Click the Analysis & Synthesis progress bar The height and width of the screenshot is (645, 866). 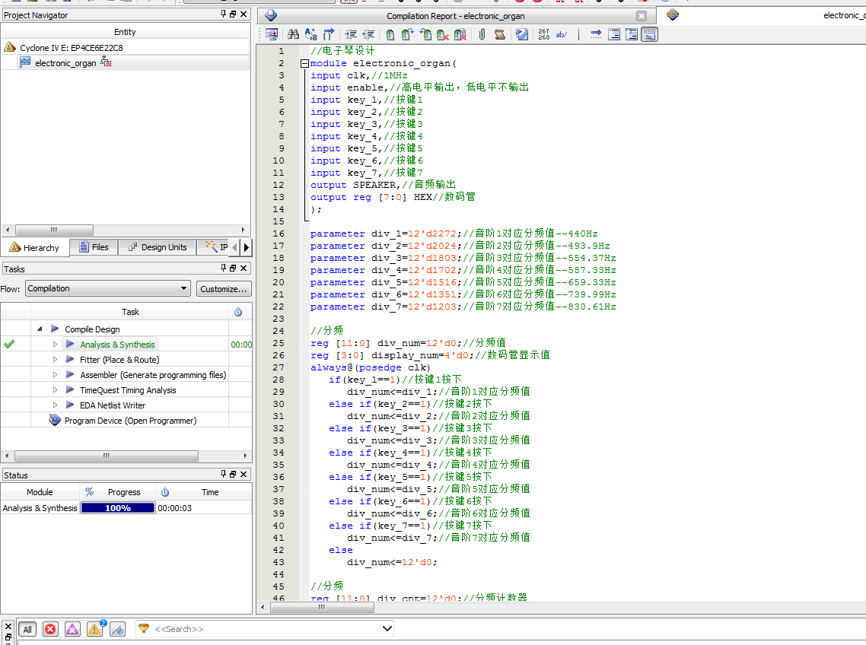[x=118, y=508]
